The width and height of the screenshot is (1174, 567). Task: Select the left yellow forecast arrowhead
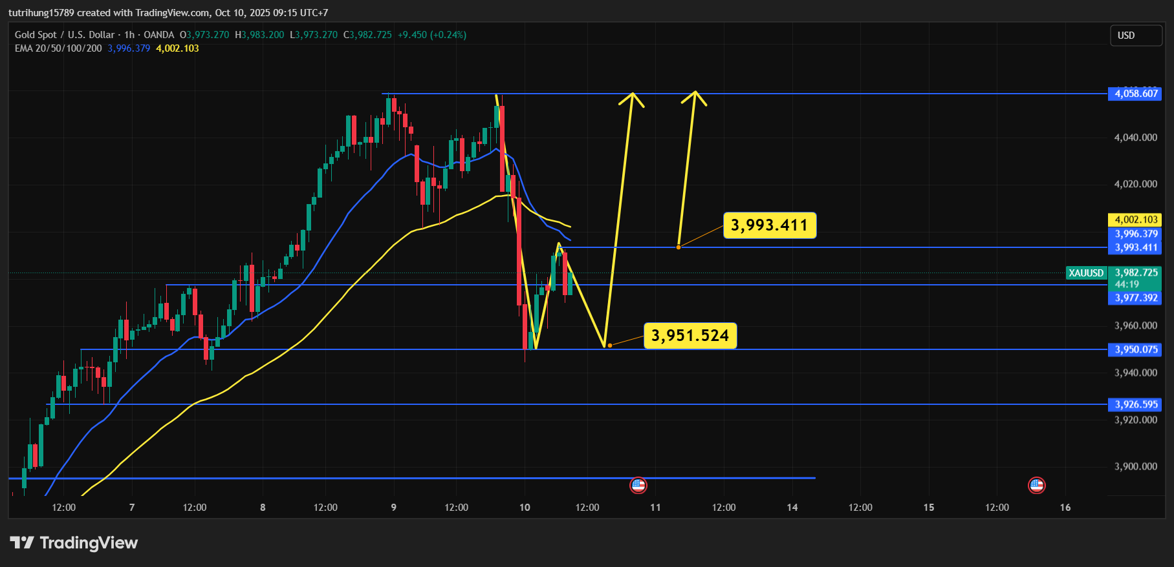632,97
